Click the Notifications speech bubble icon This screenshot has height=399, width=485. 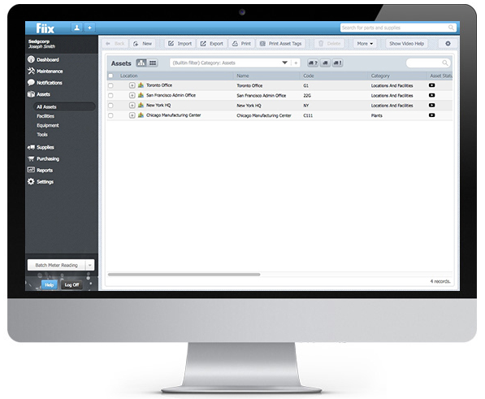tap(31, 82)
